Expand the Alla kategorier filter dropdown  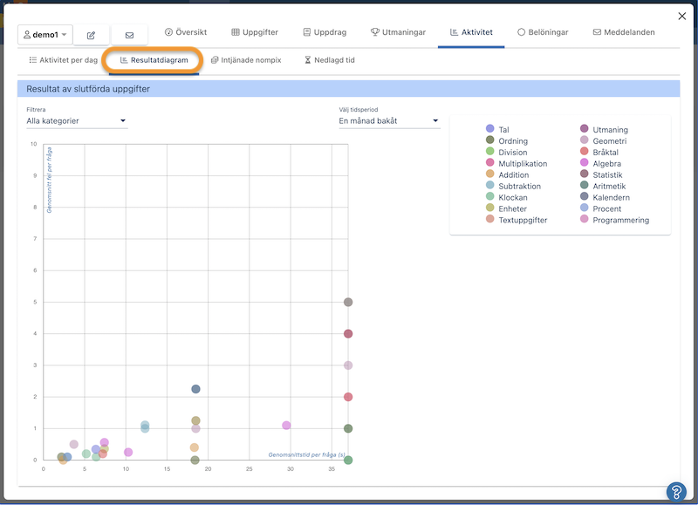[x=77, y=121]
